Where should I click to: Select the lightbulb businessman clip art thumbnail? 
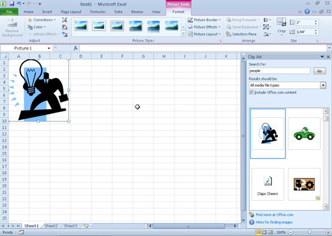pos(268,134)
